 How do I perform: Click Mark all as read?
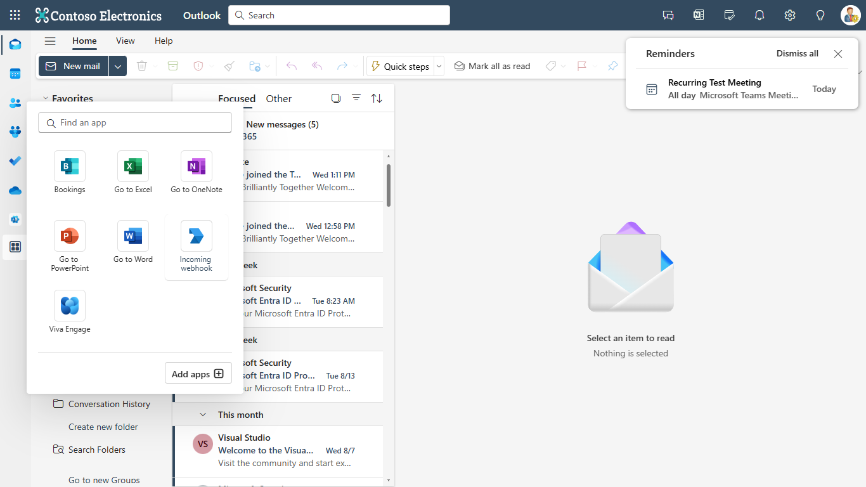[493, 66]
